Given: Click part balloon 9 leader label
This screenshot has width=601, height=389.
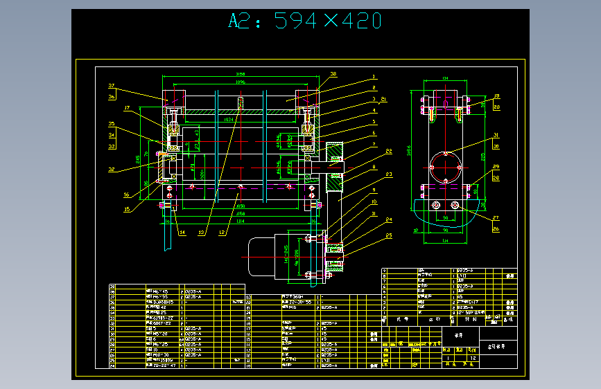Looking at the screenshot, I should tap(374, 190).
